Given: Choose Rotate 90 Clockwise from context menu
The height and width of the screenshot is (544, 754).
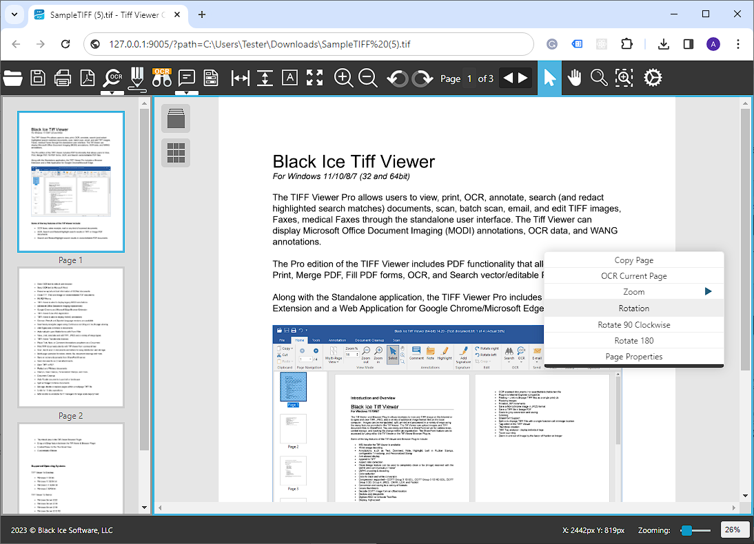Looking at the screenshot, I should coord(633,324).
